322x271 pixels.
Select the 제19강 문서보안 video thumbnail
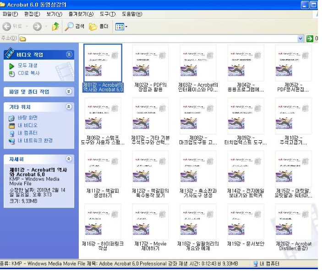point(246,222)
